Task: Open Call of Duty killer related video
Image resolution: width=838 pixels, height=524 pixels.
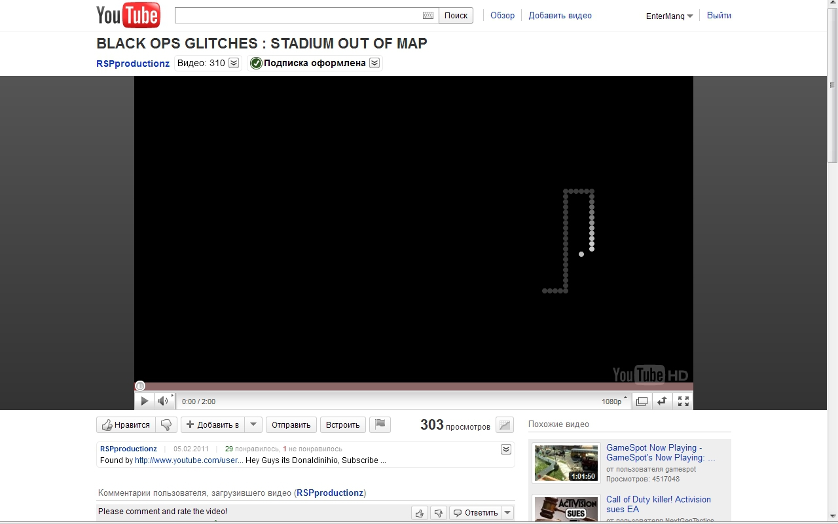Action: click(x=659, y=504)
